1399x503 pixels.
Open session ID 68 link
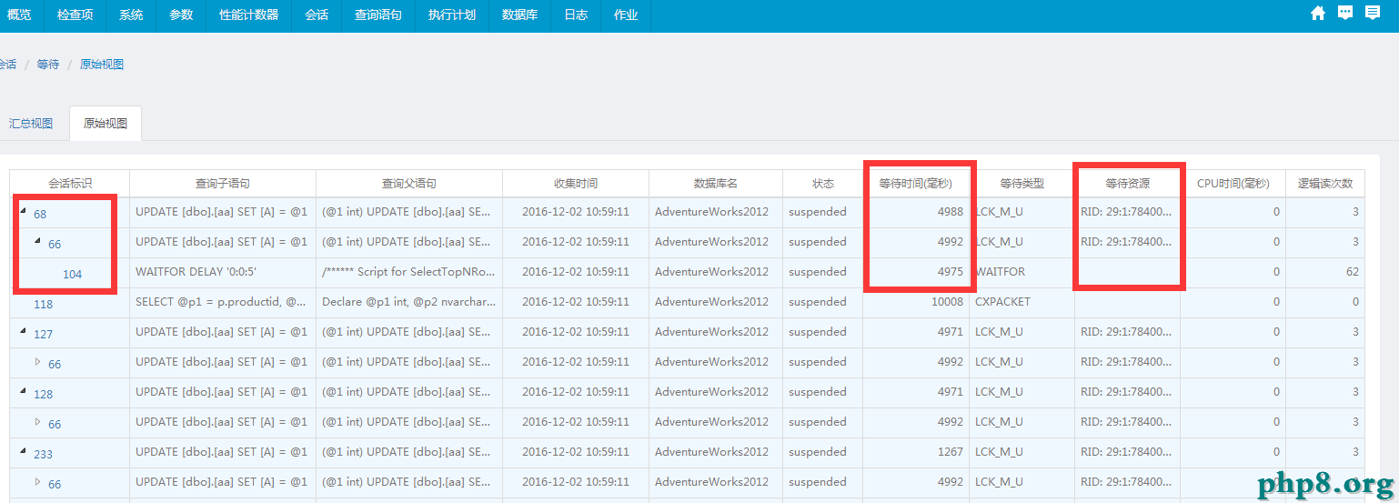pos(40,215)
